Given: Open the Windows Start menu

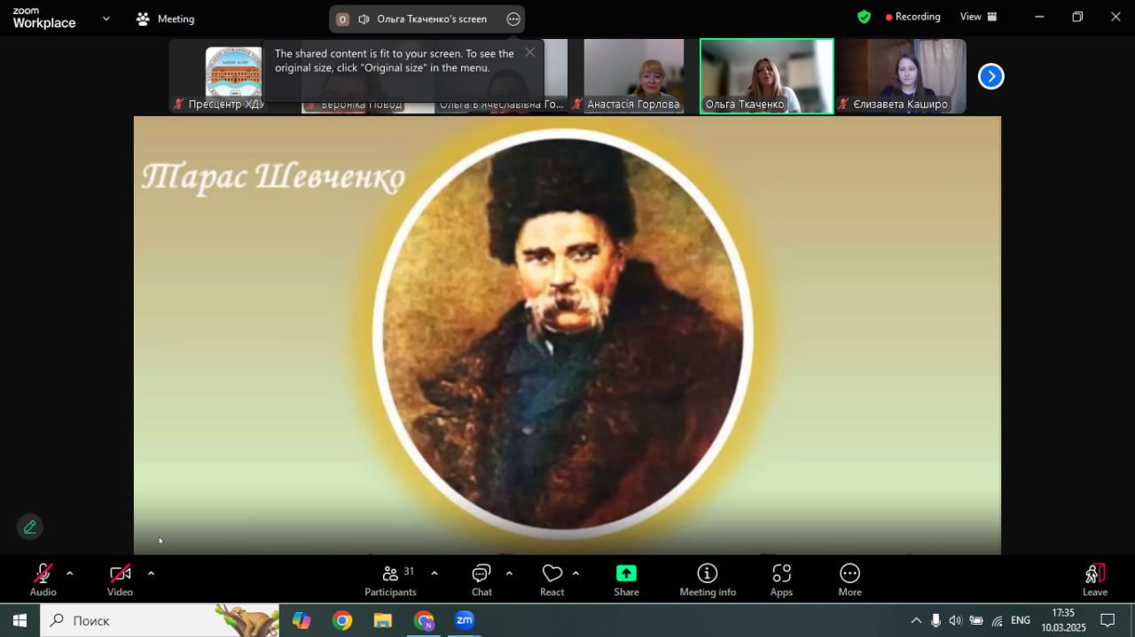Looking at the screenshot, I should pos(20,620).
